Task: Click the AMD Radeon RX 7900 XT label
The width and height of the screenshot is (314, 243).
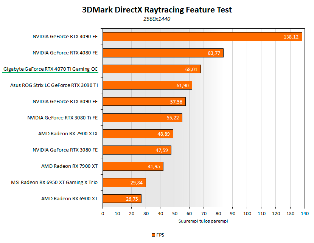Action: [70, 166]
